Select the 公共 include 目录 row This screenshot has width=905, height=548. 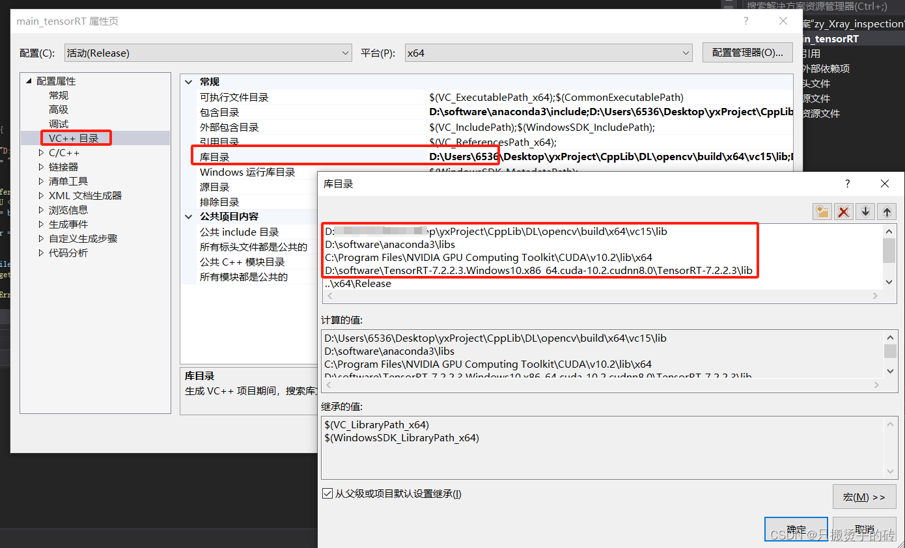(x=240, y=232)
